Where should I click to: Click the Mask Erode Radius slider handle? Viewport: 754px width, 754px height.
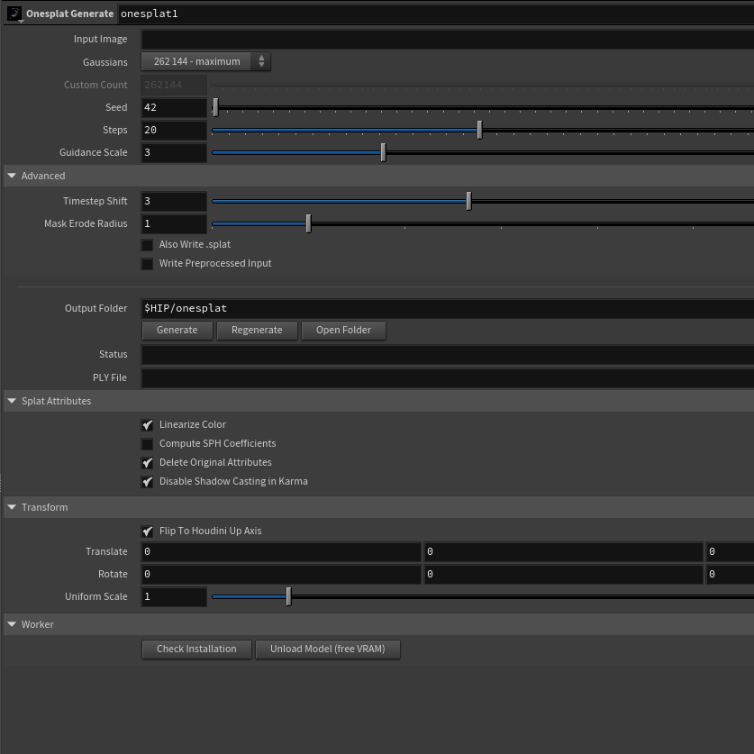coord(309,223)
